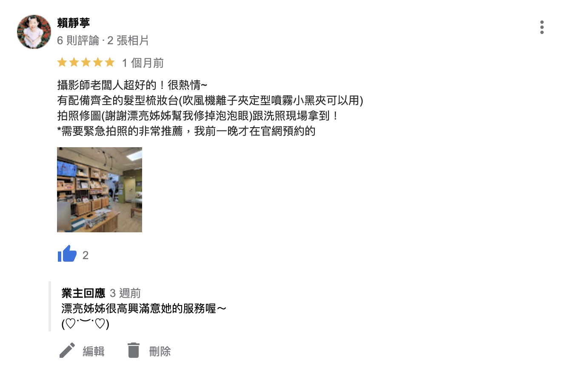The image size is (582, 374).
Task: Click the pencil edit icon
Action: pos(67,351)
